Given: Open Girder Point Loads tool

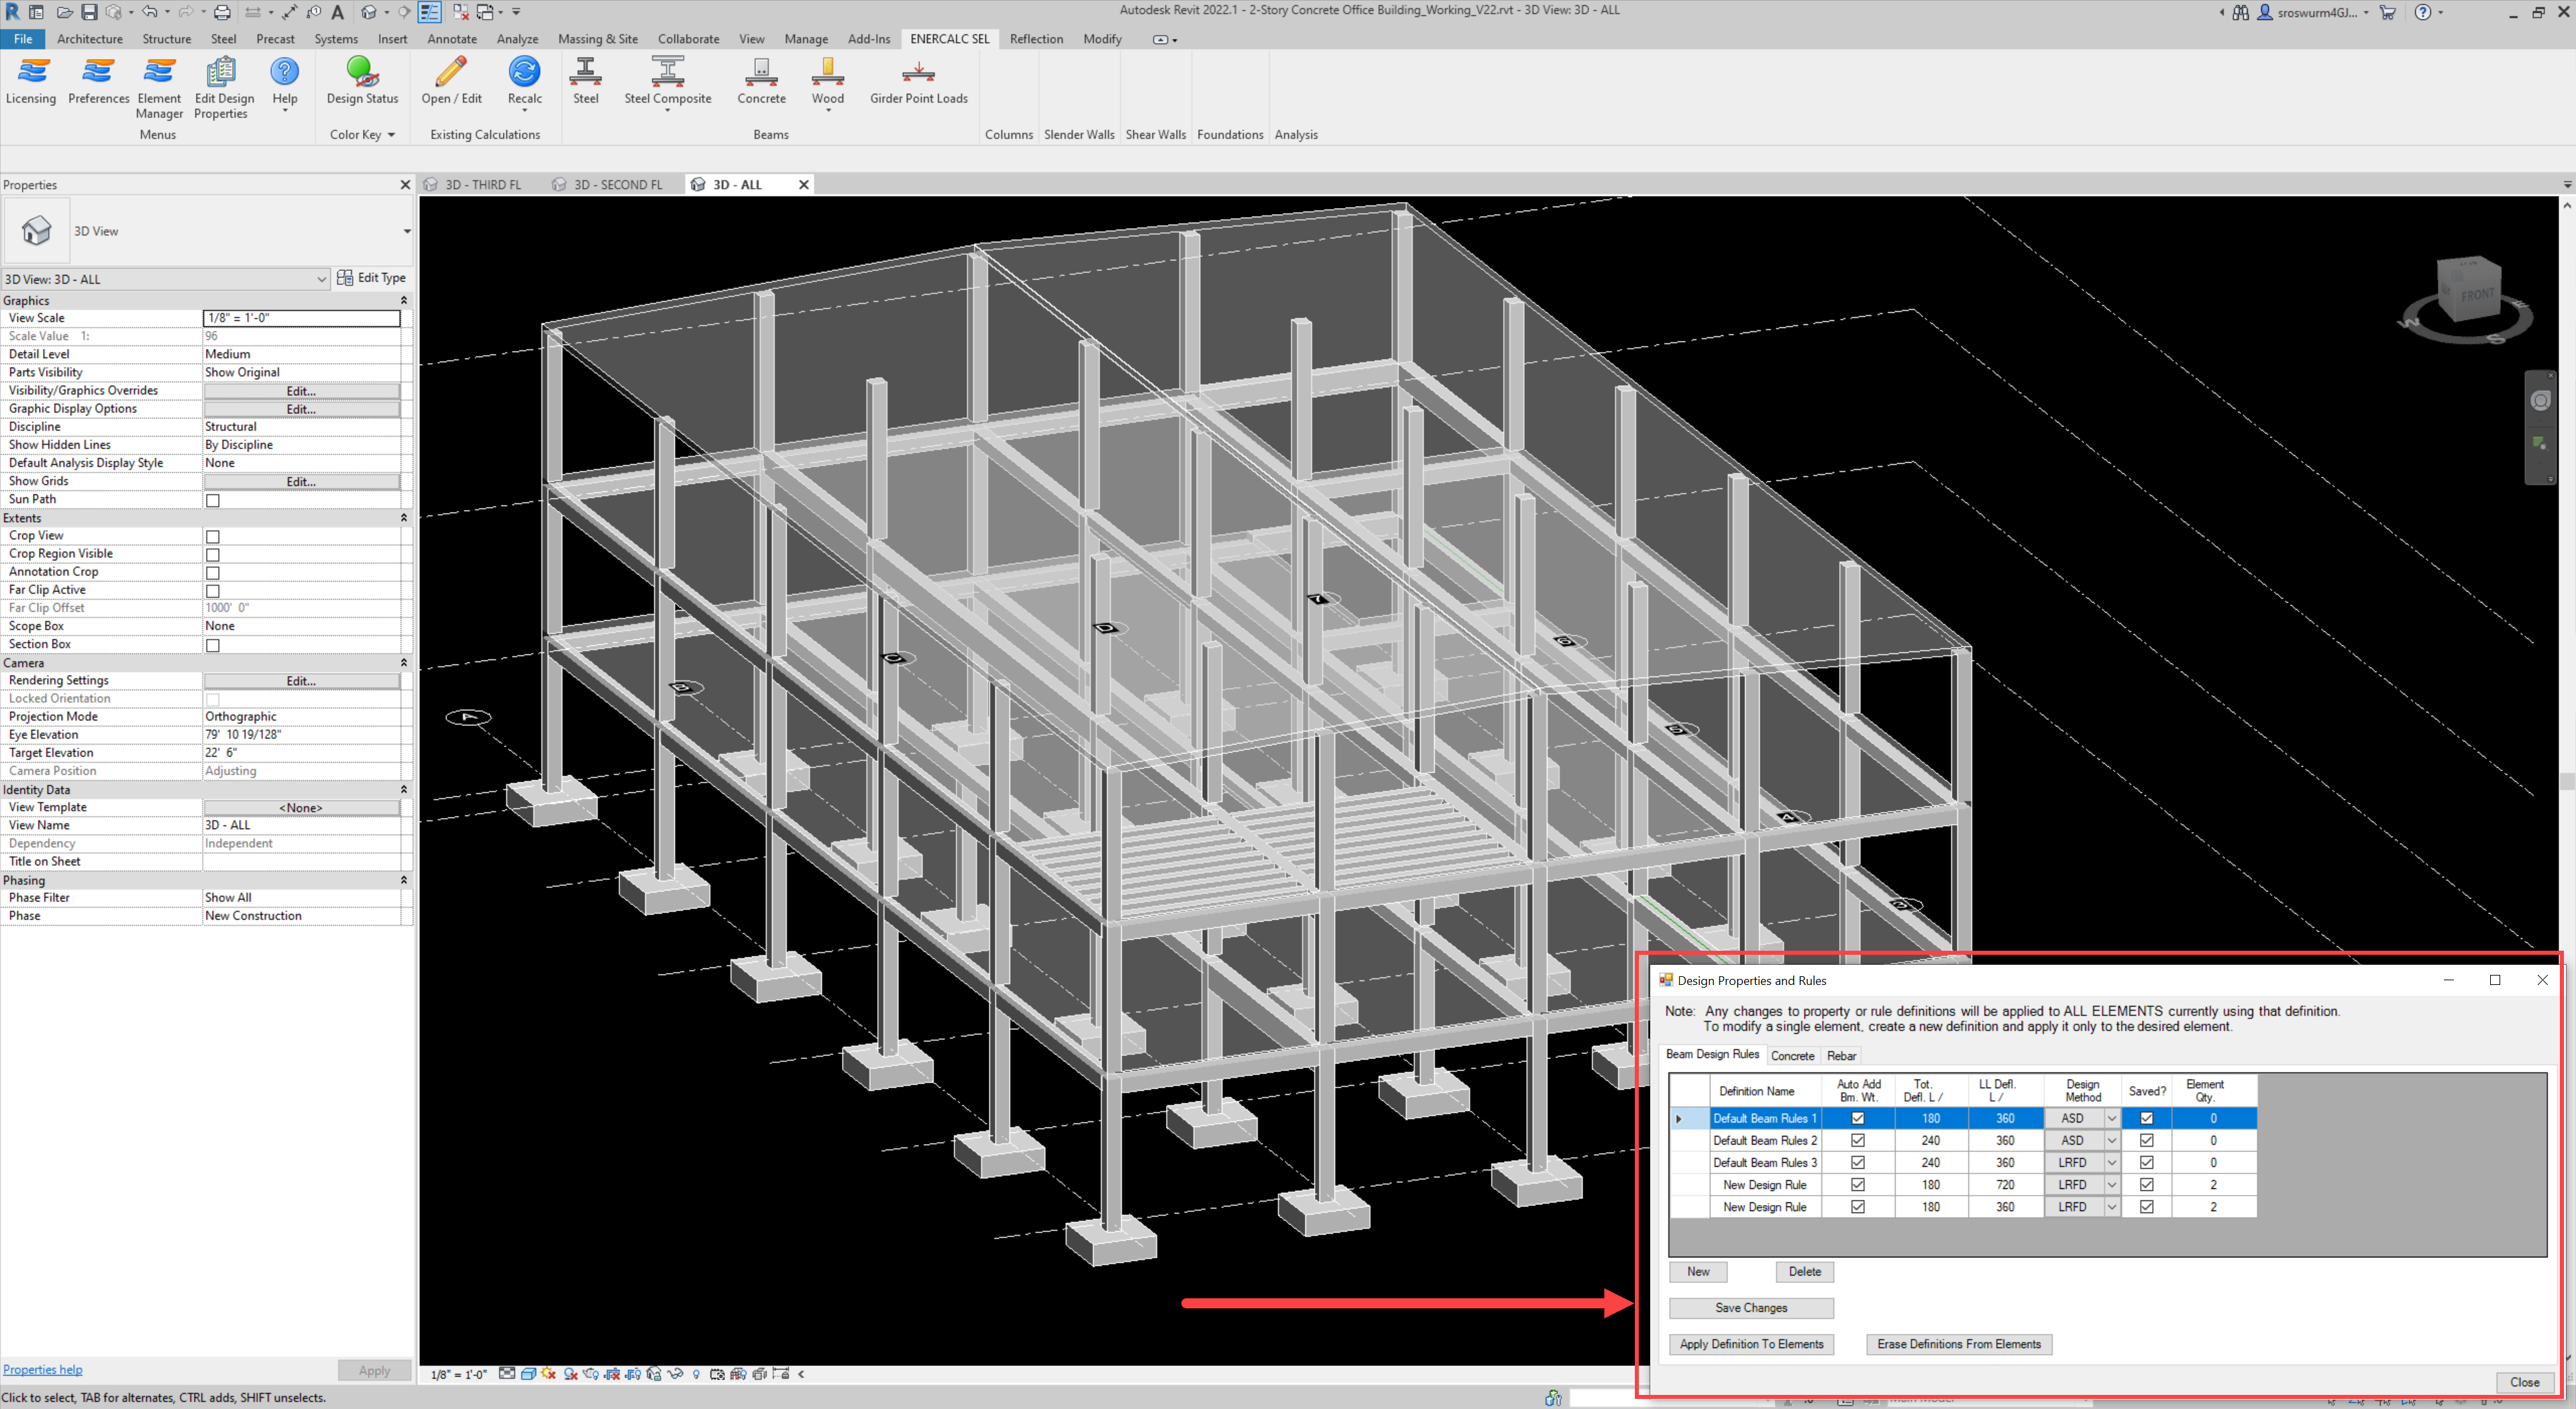Looking at the screenshot, I should (x=918, y=81).
